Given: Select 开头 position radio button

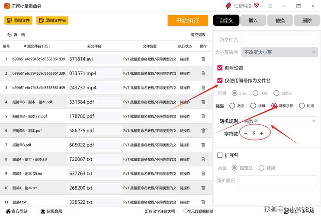Looking at the screenshot, I should coord(234,93).
